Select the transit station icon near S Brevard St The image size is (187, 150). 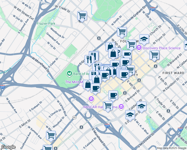click(125, 93)
